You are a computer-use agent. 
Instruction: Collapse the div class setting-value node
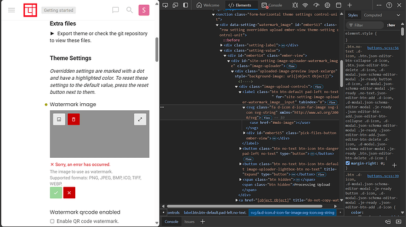point(221,50)
